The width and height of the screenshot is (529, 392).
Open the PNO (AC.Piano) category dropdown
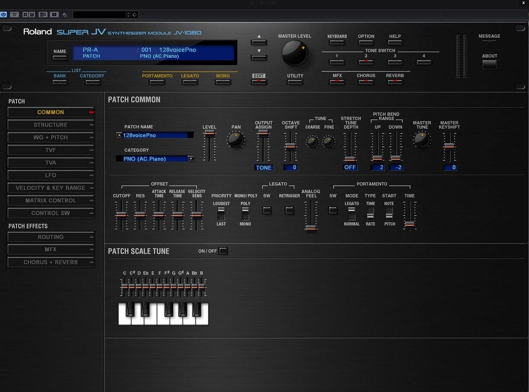[155, 159]
